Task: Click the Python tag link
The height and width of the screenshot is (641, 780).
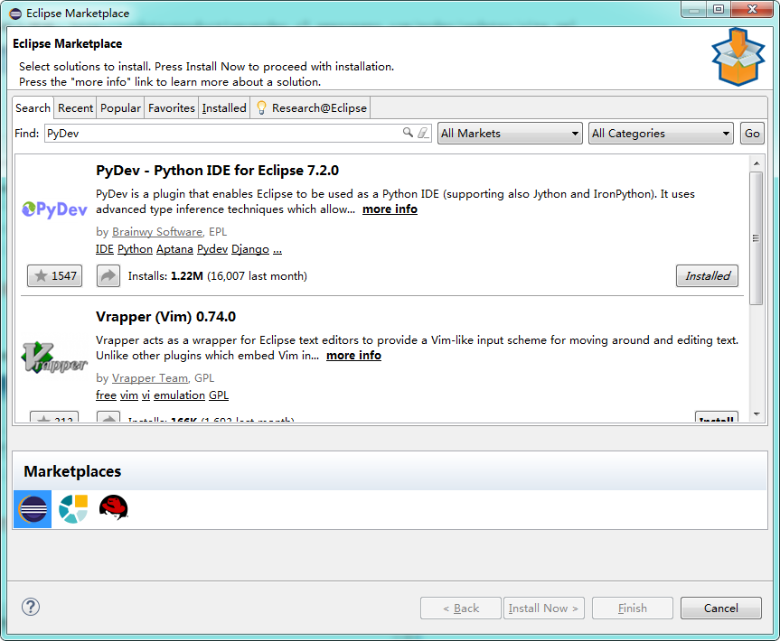Action: [x=135, y=249]
